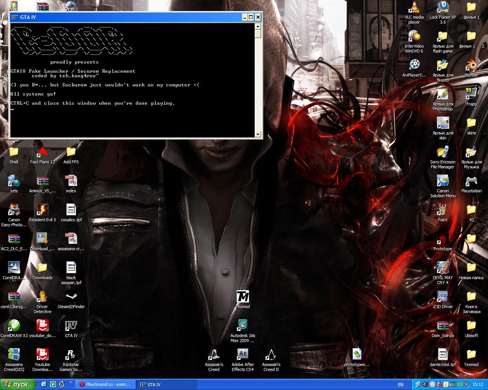Select the dante cool.tpf file

(443, 357)
